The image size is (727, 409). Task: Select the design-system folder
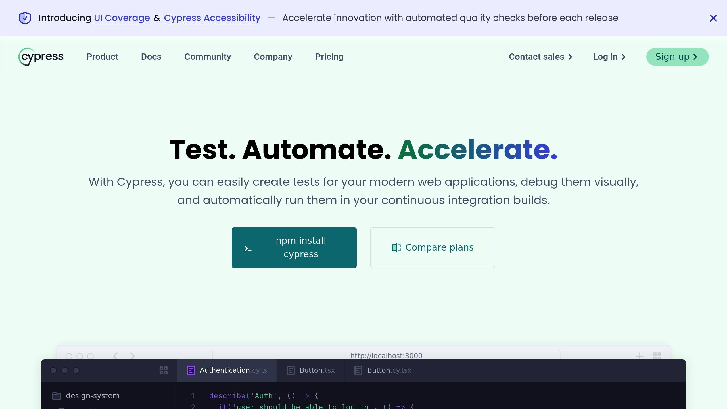[86, 396]
